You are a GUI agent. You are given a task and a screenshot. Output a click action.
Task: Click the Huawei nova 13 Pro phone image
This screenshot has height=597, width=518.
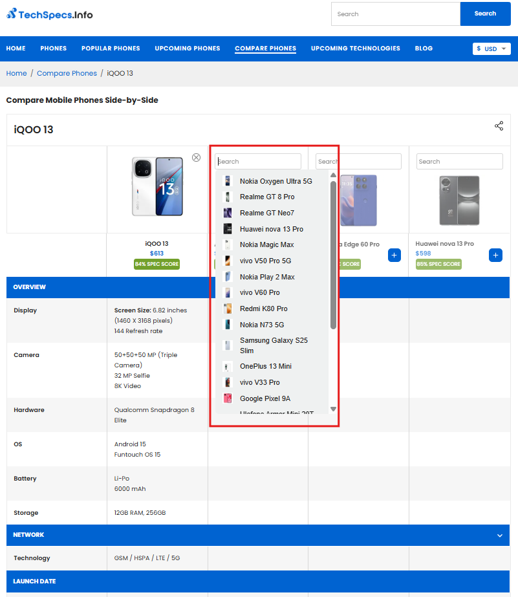coord(459,201)
